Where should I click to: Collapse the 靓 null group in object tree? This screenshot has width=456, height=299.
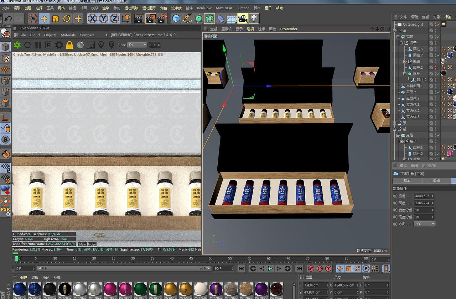pyautogui.click(x=395, y=129)
